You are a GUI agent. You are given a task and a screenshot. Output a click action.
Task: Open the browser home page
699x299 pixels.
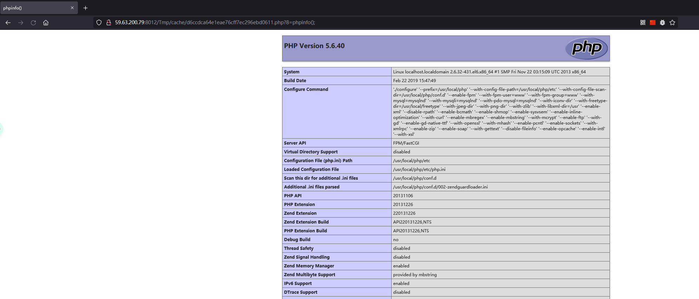[46, 22]
